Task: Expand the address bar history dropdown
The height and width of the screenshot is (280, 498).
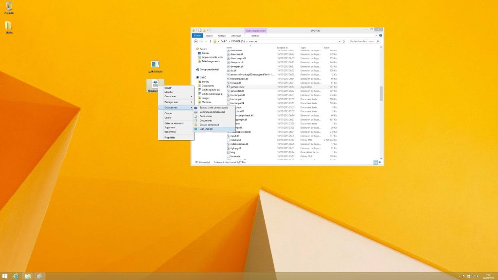Action: (x=339, y=41)
